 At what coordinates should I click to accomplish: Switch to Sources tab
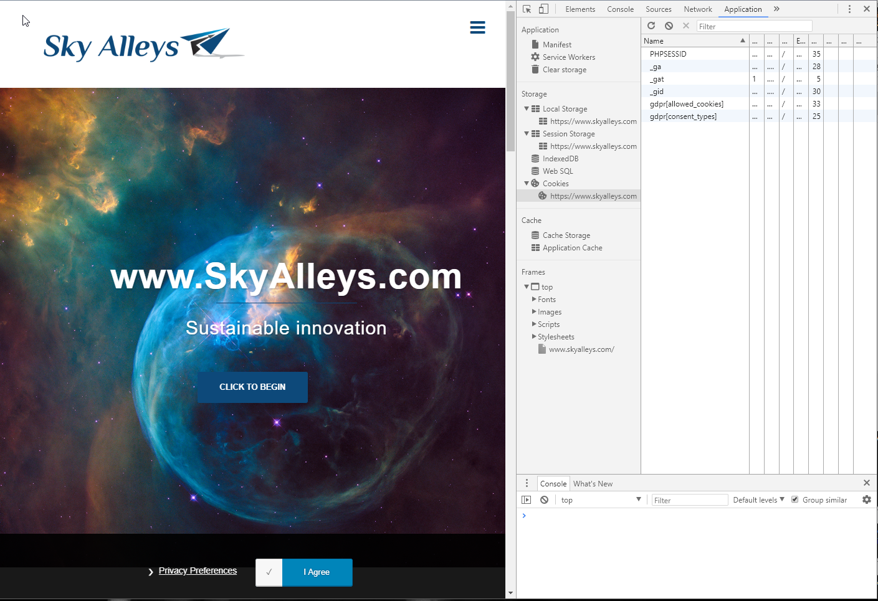tap(659, 9)
